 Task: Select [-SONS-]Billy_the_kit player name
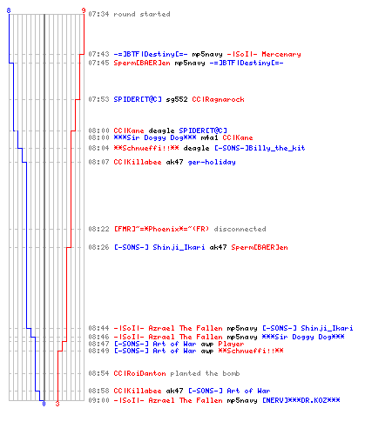[260, 148]
